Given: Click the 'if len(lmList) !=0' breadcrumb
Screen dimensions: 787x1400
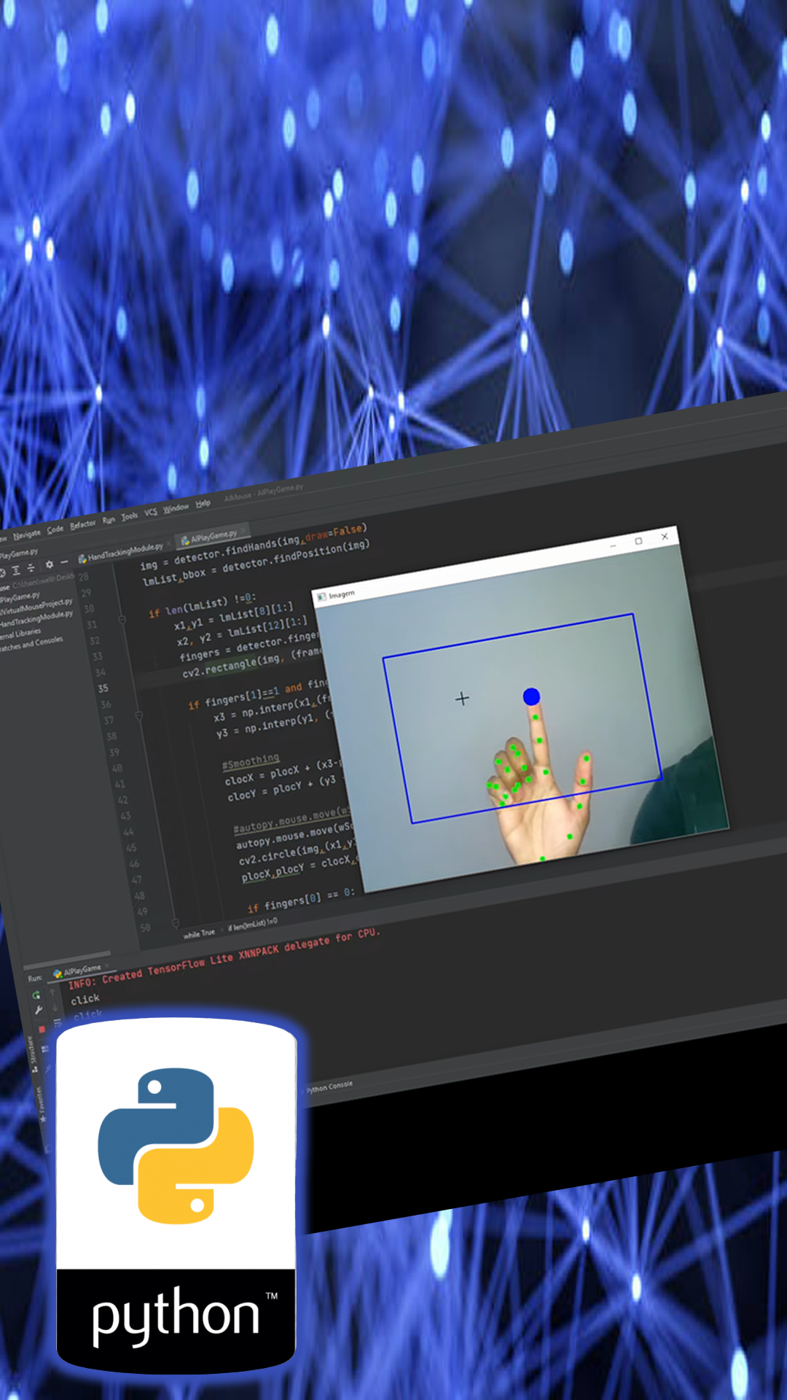Looking at the screenshot, I should tap(252, 925).
